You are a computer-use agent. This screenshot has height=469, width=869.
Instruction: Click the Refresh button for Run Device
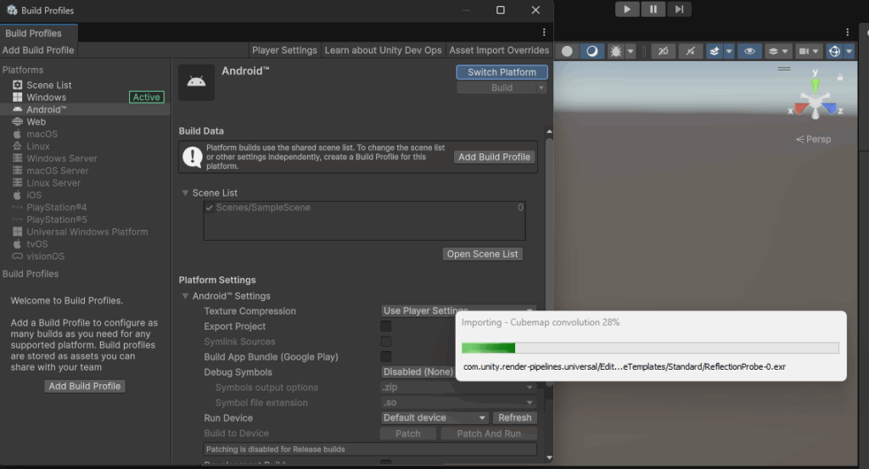(514, 417)
